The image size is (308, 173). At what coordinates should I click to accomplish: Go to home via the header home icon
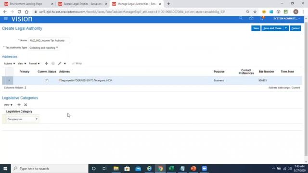pos(251,18)
